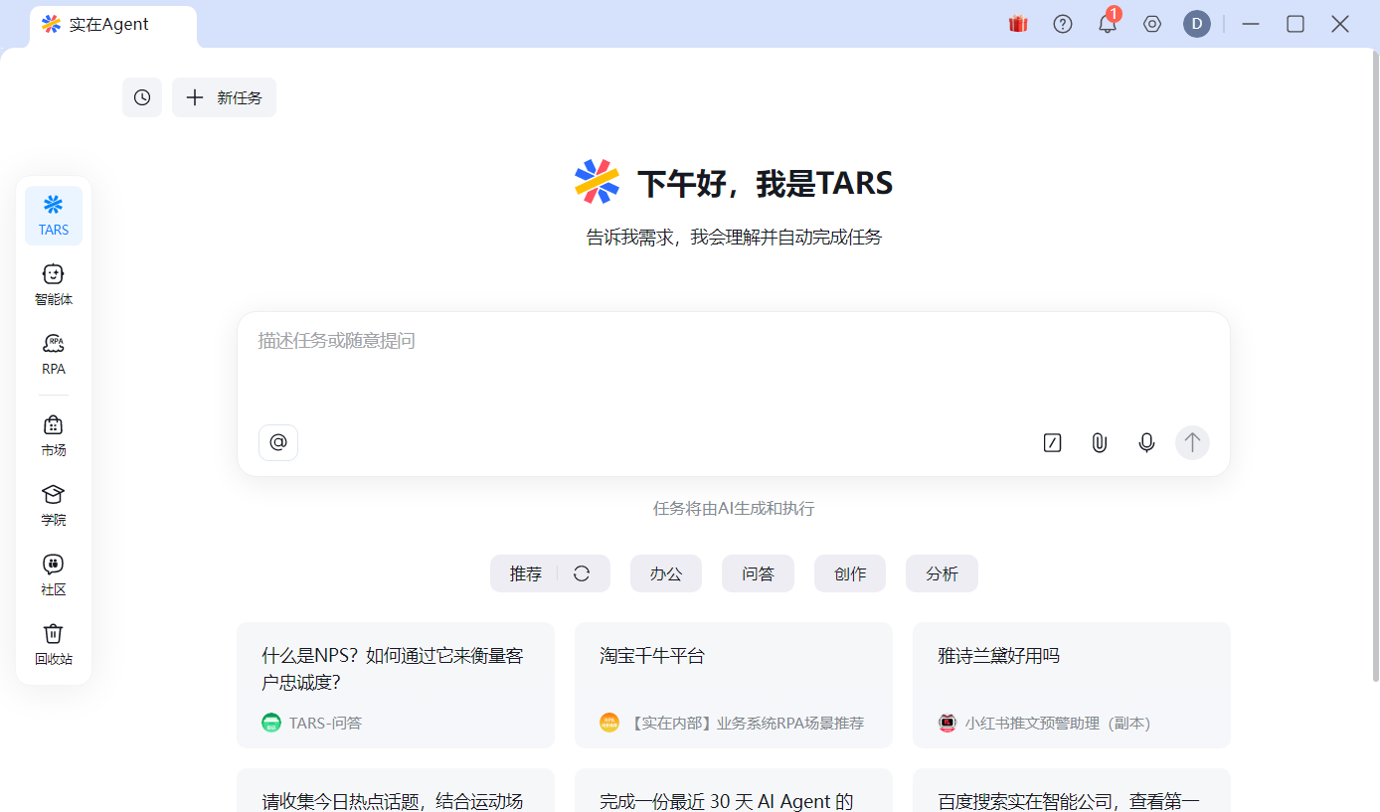Select the 办公 category tab

pyautogui.click(x=666, y=573)
